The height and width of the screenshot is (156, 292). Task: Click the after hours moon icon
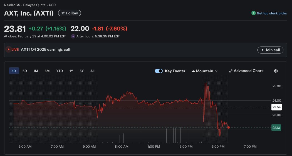pyautogui.click(x=73, y=36)
